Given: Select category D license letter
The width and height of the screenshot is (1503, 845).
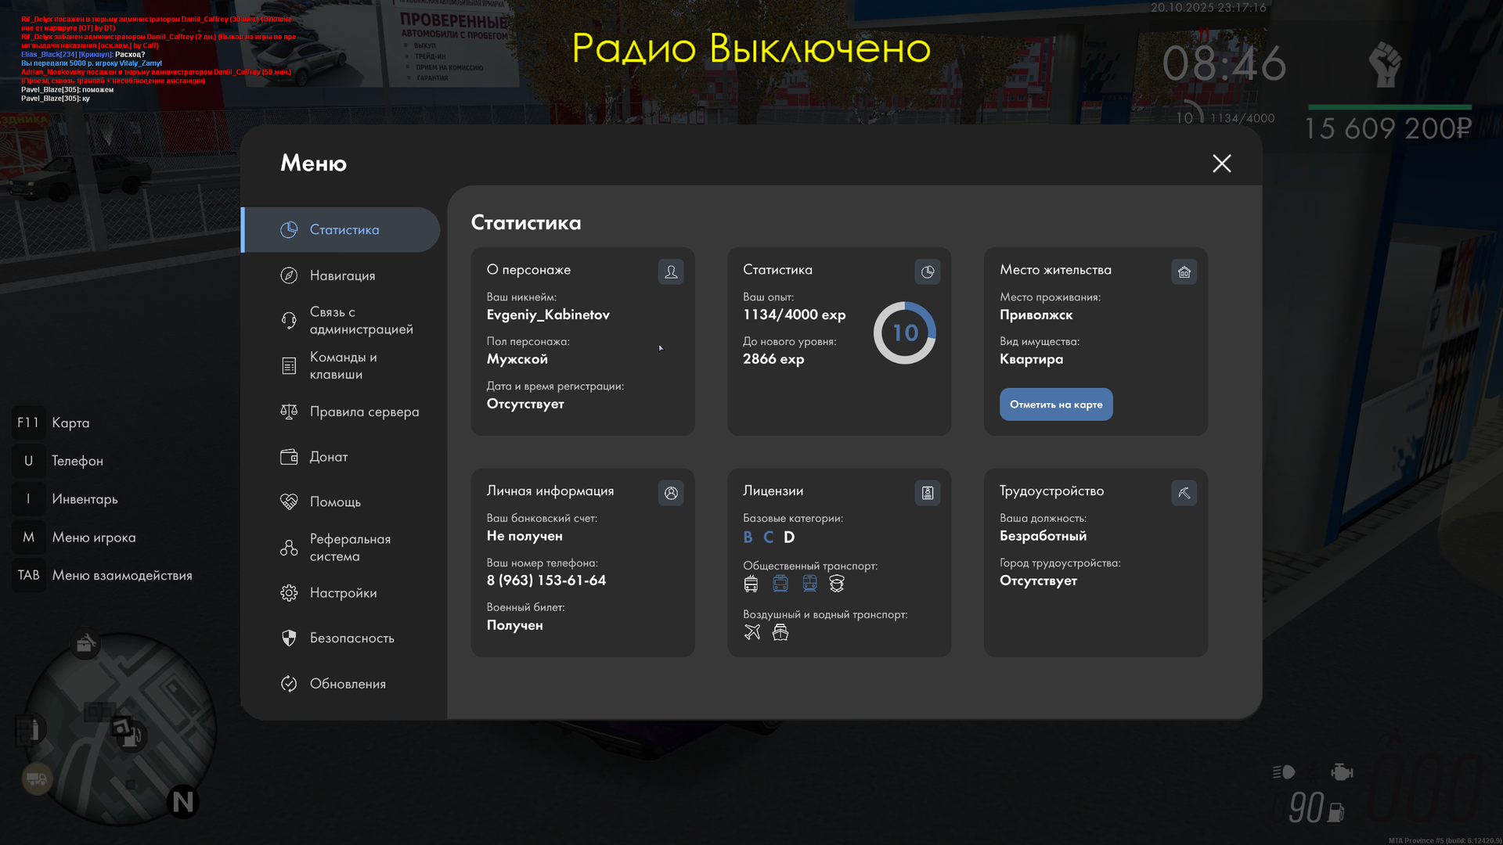Looking at the screenshot, I should coord(789,538).
